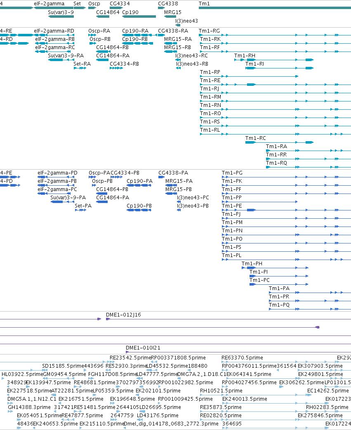Select transcript Tm1-RH
351x430 pixels.
(274, 60)
